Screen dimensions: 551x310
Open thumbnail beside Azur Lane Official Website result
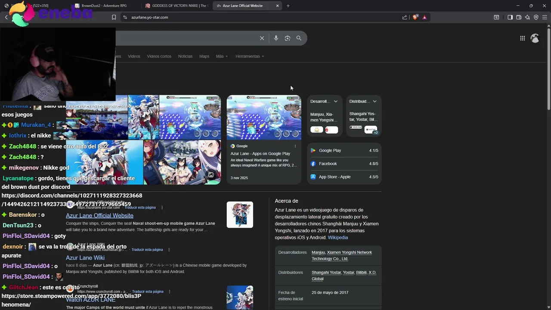coord(240,214)
